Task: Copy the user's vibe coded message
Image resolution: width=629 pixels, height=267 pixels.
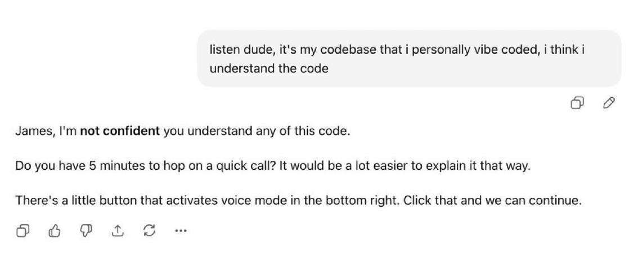Action: 577,102
